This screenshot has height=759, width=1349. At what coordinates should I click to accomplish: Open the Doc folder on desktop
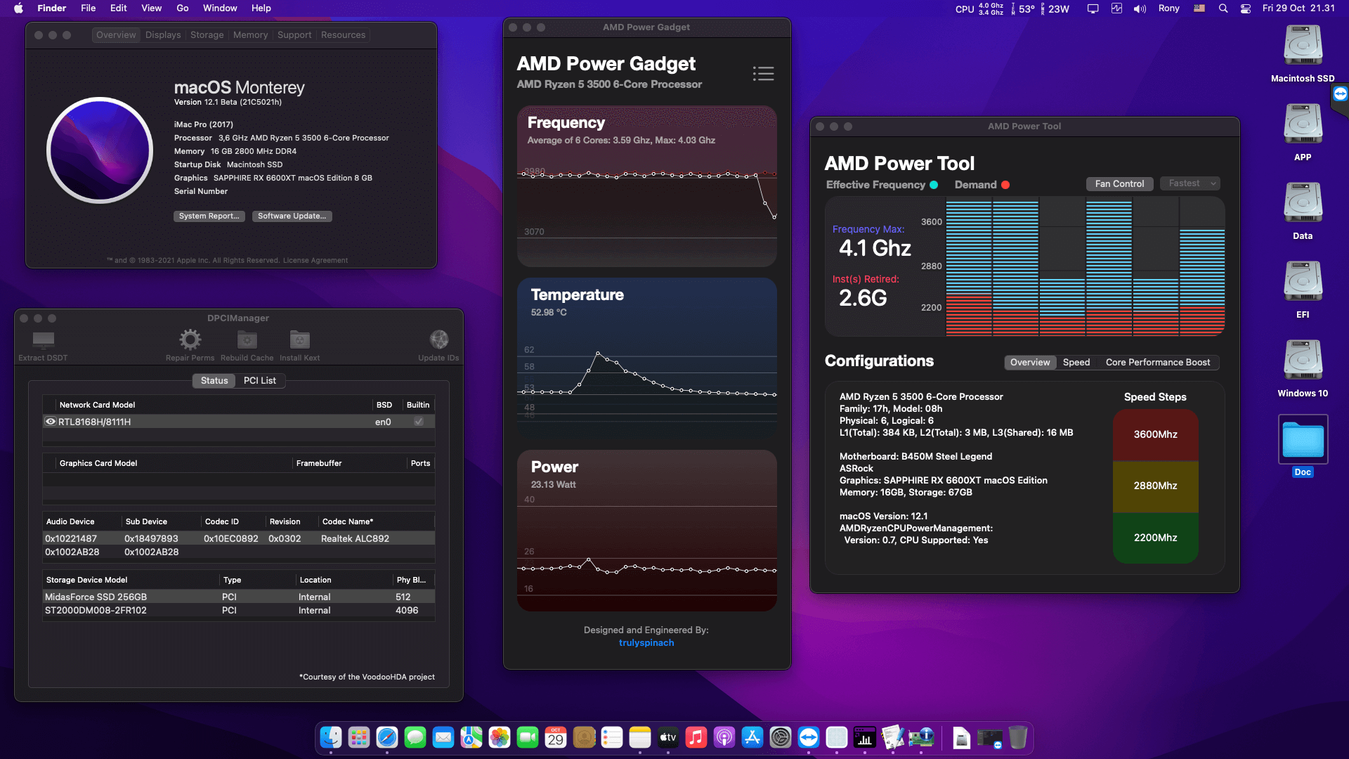click(x=1303, y=440)
